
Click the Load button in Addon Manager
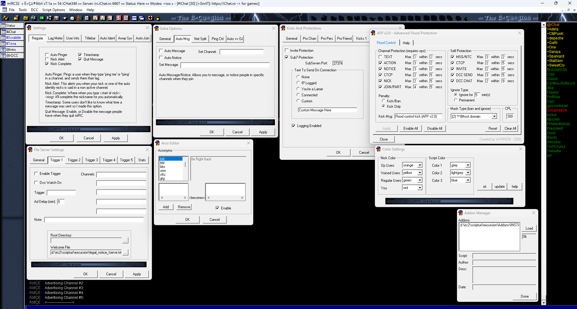[529, 228]
